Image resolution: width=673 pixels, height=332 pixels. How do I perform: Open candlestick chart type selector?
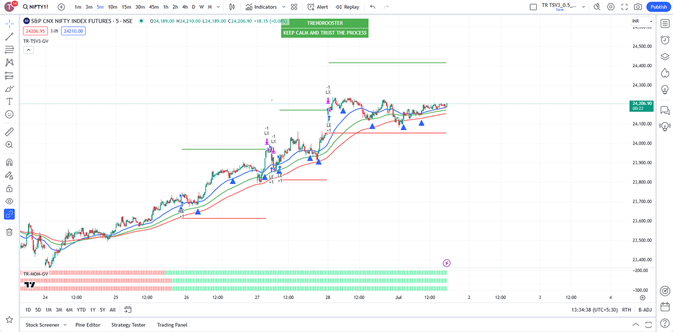click(x=232, y=7)
